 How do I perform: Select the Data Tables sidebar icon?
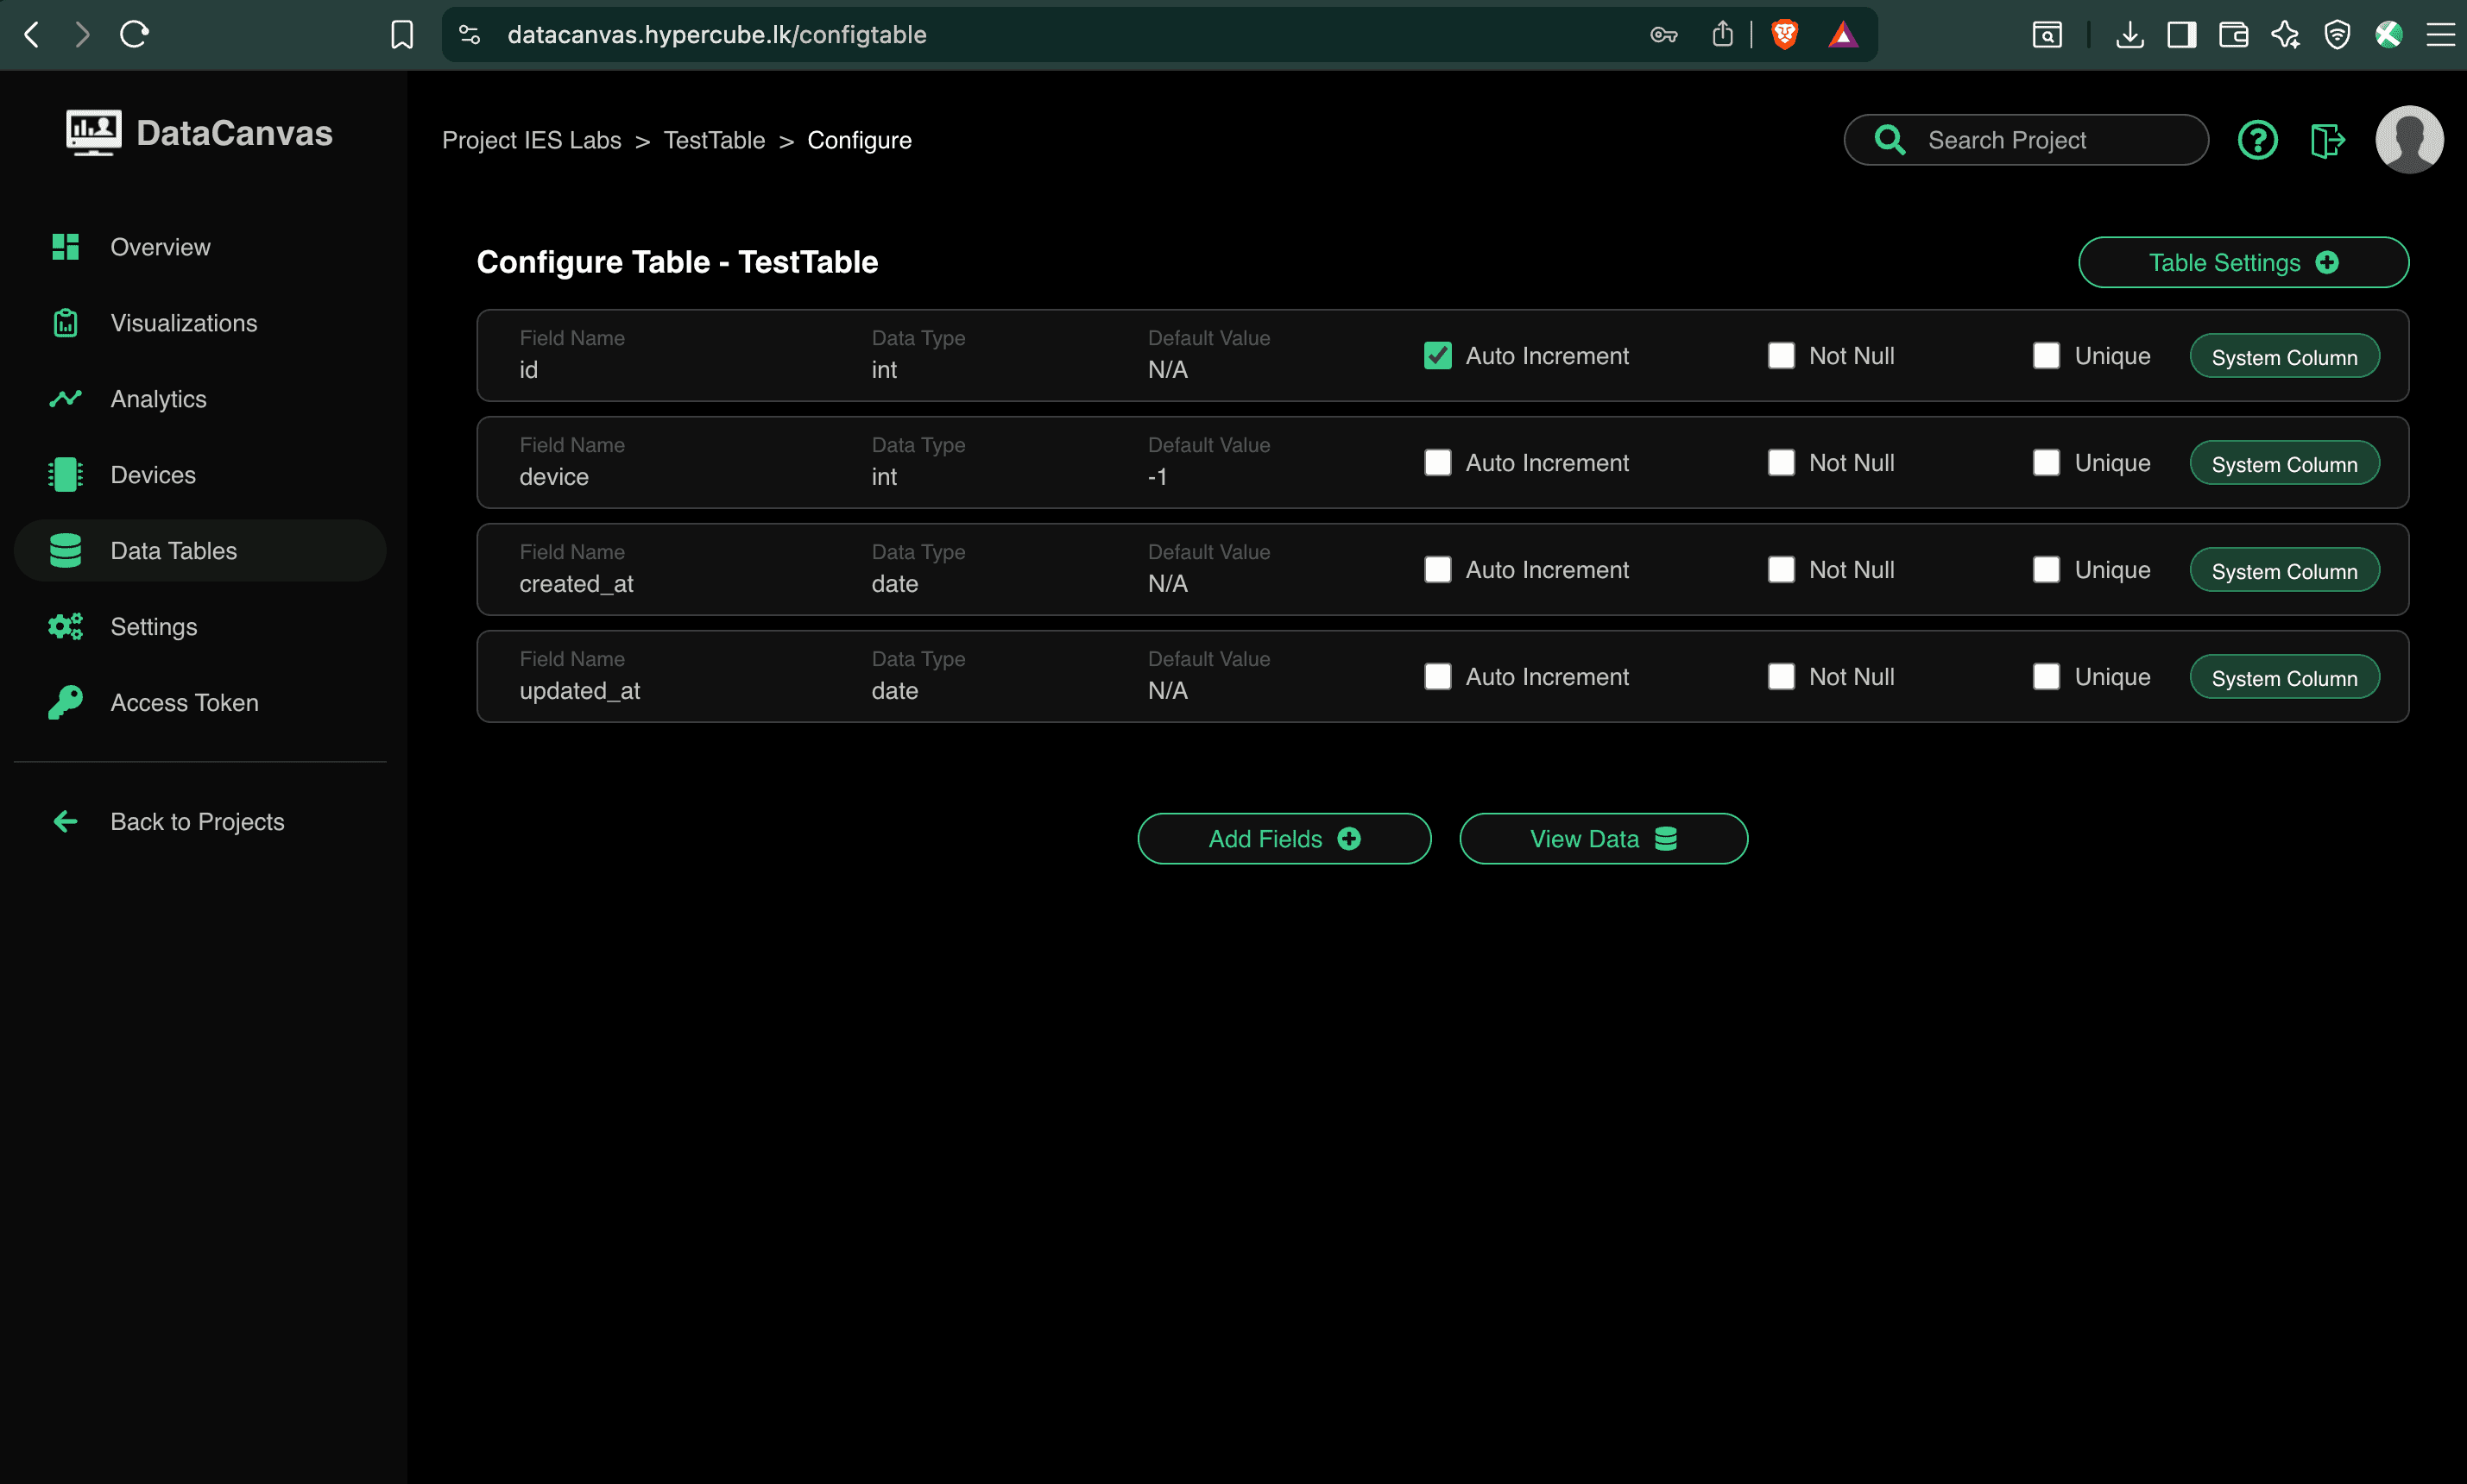[x=64, y=550]
